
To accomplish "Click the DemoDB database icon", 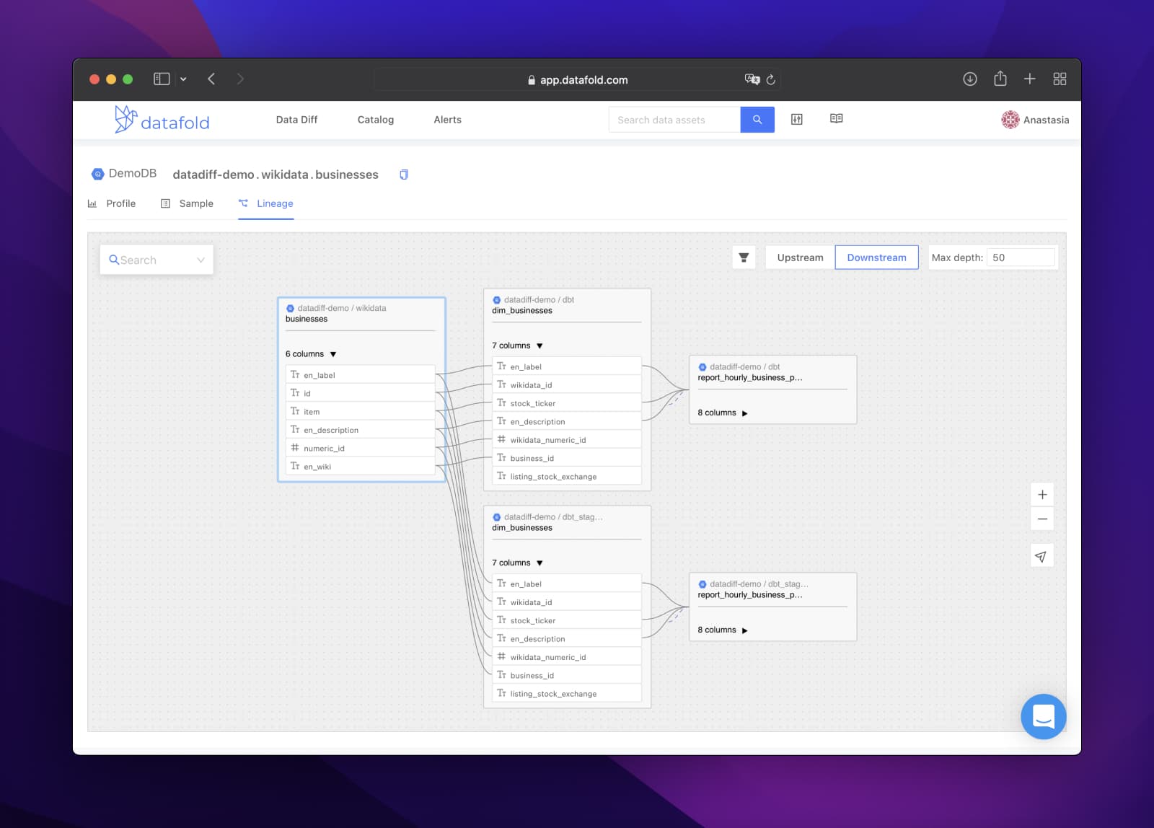I will 98,174.
